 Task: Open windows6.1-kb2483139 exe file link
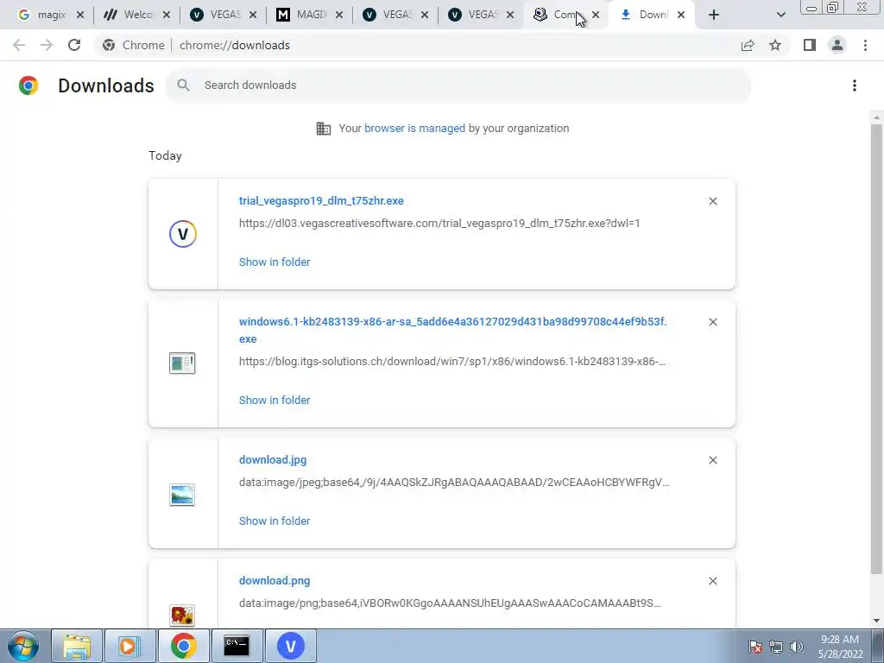[452, 330]
